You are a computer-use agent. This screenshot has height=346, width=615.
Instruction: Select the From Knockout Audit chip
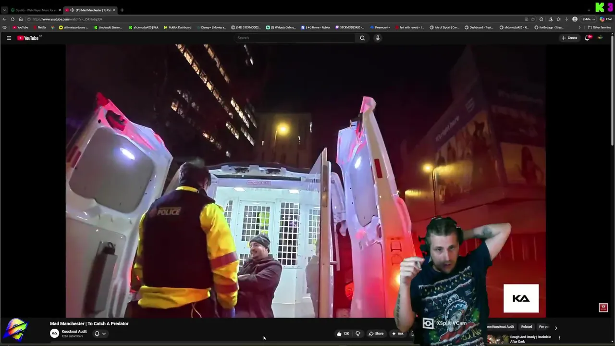[502, 327]
